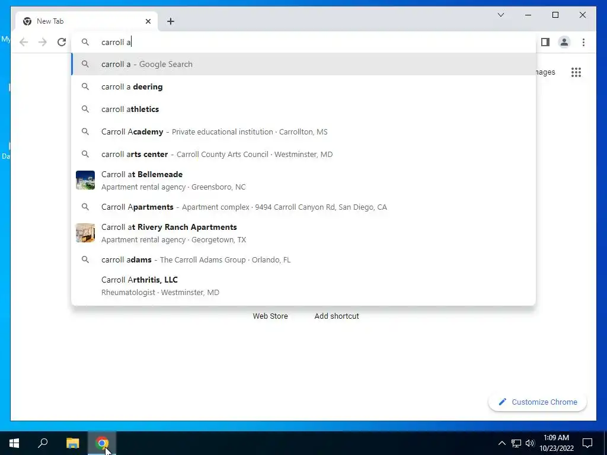Click the Customize Chrome button
607x455 pixels.
pos(538,402)
